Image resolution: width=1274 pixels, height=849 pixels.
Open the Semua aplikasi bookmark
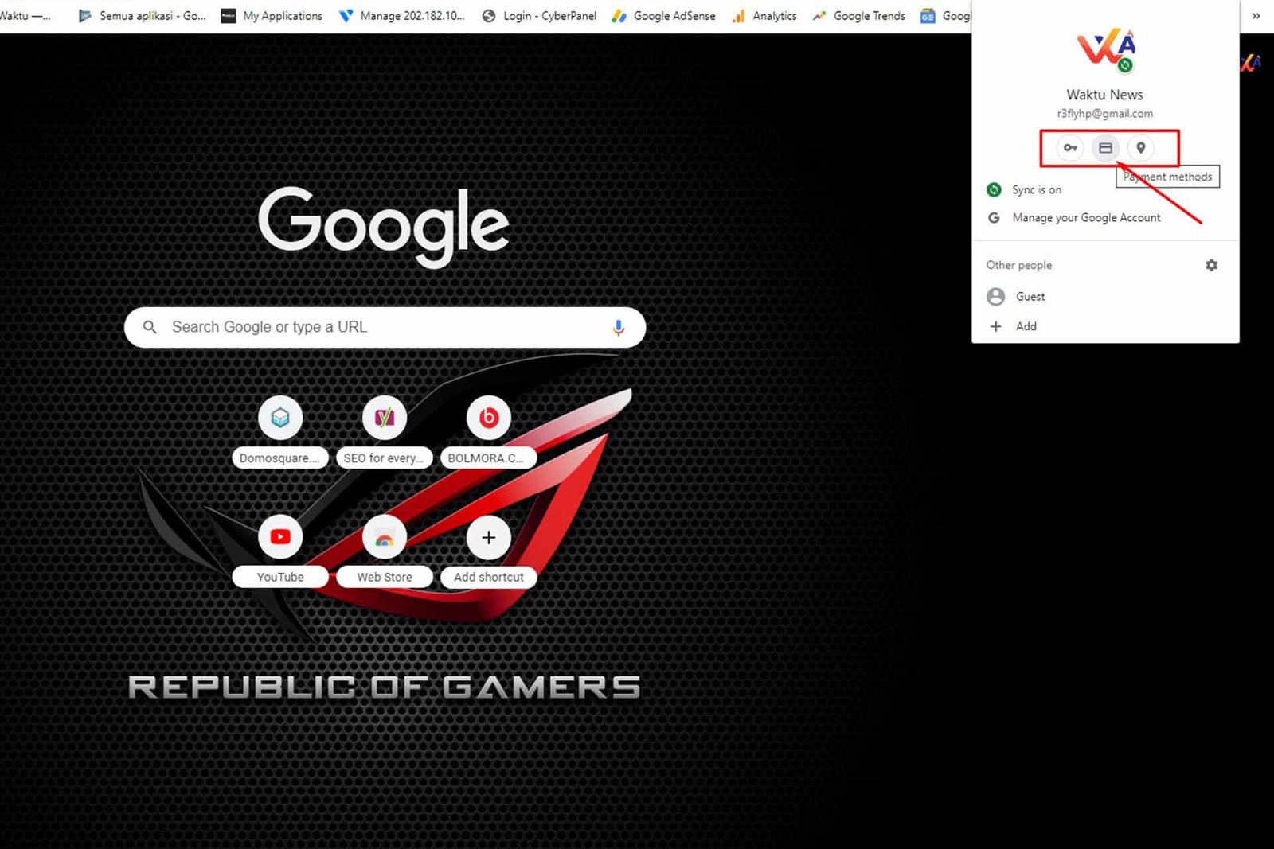point(142,15)
